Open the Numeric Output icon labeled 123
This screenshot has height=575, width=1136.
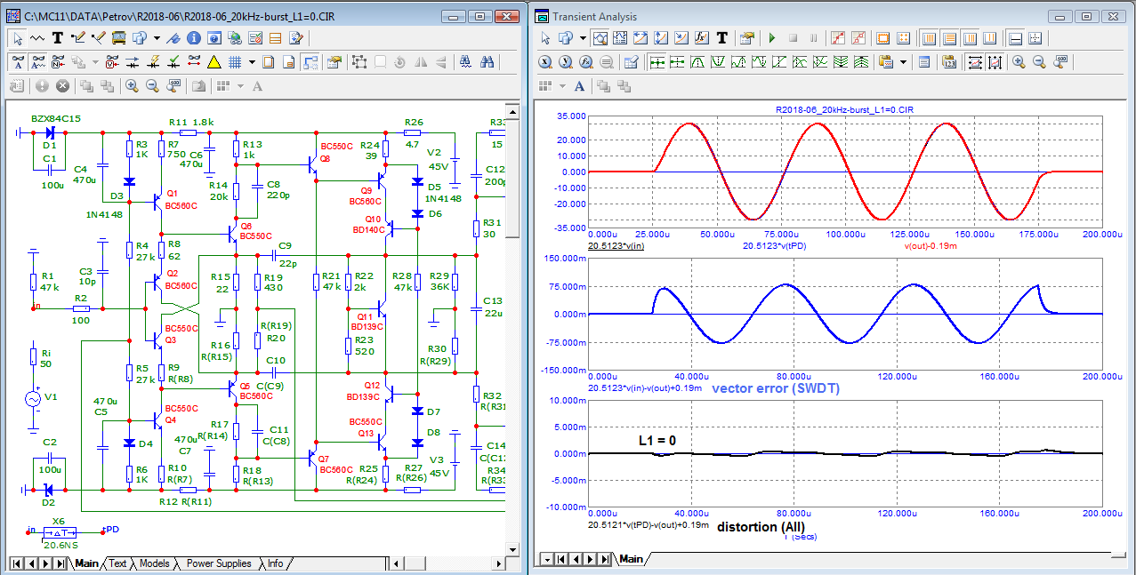948,62
